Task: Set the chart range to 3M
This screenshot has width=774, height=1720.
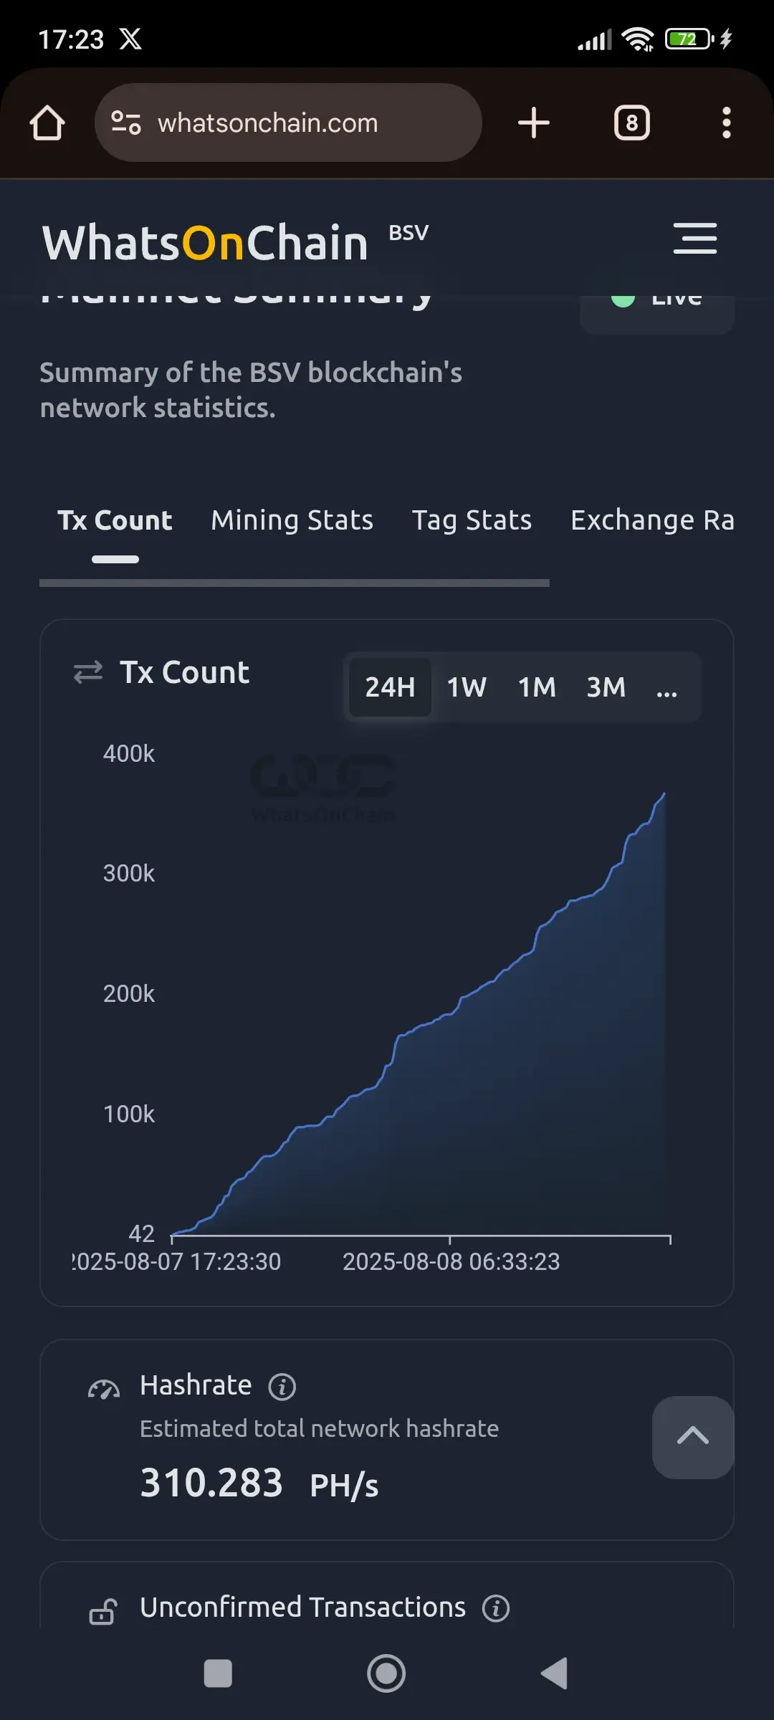Action: [606, 687]
